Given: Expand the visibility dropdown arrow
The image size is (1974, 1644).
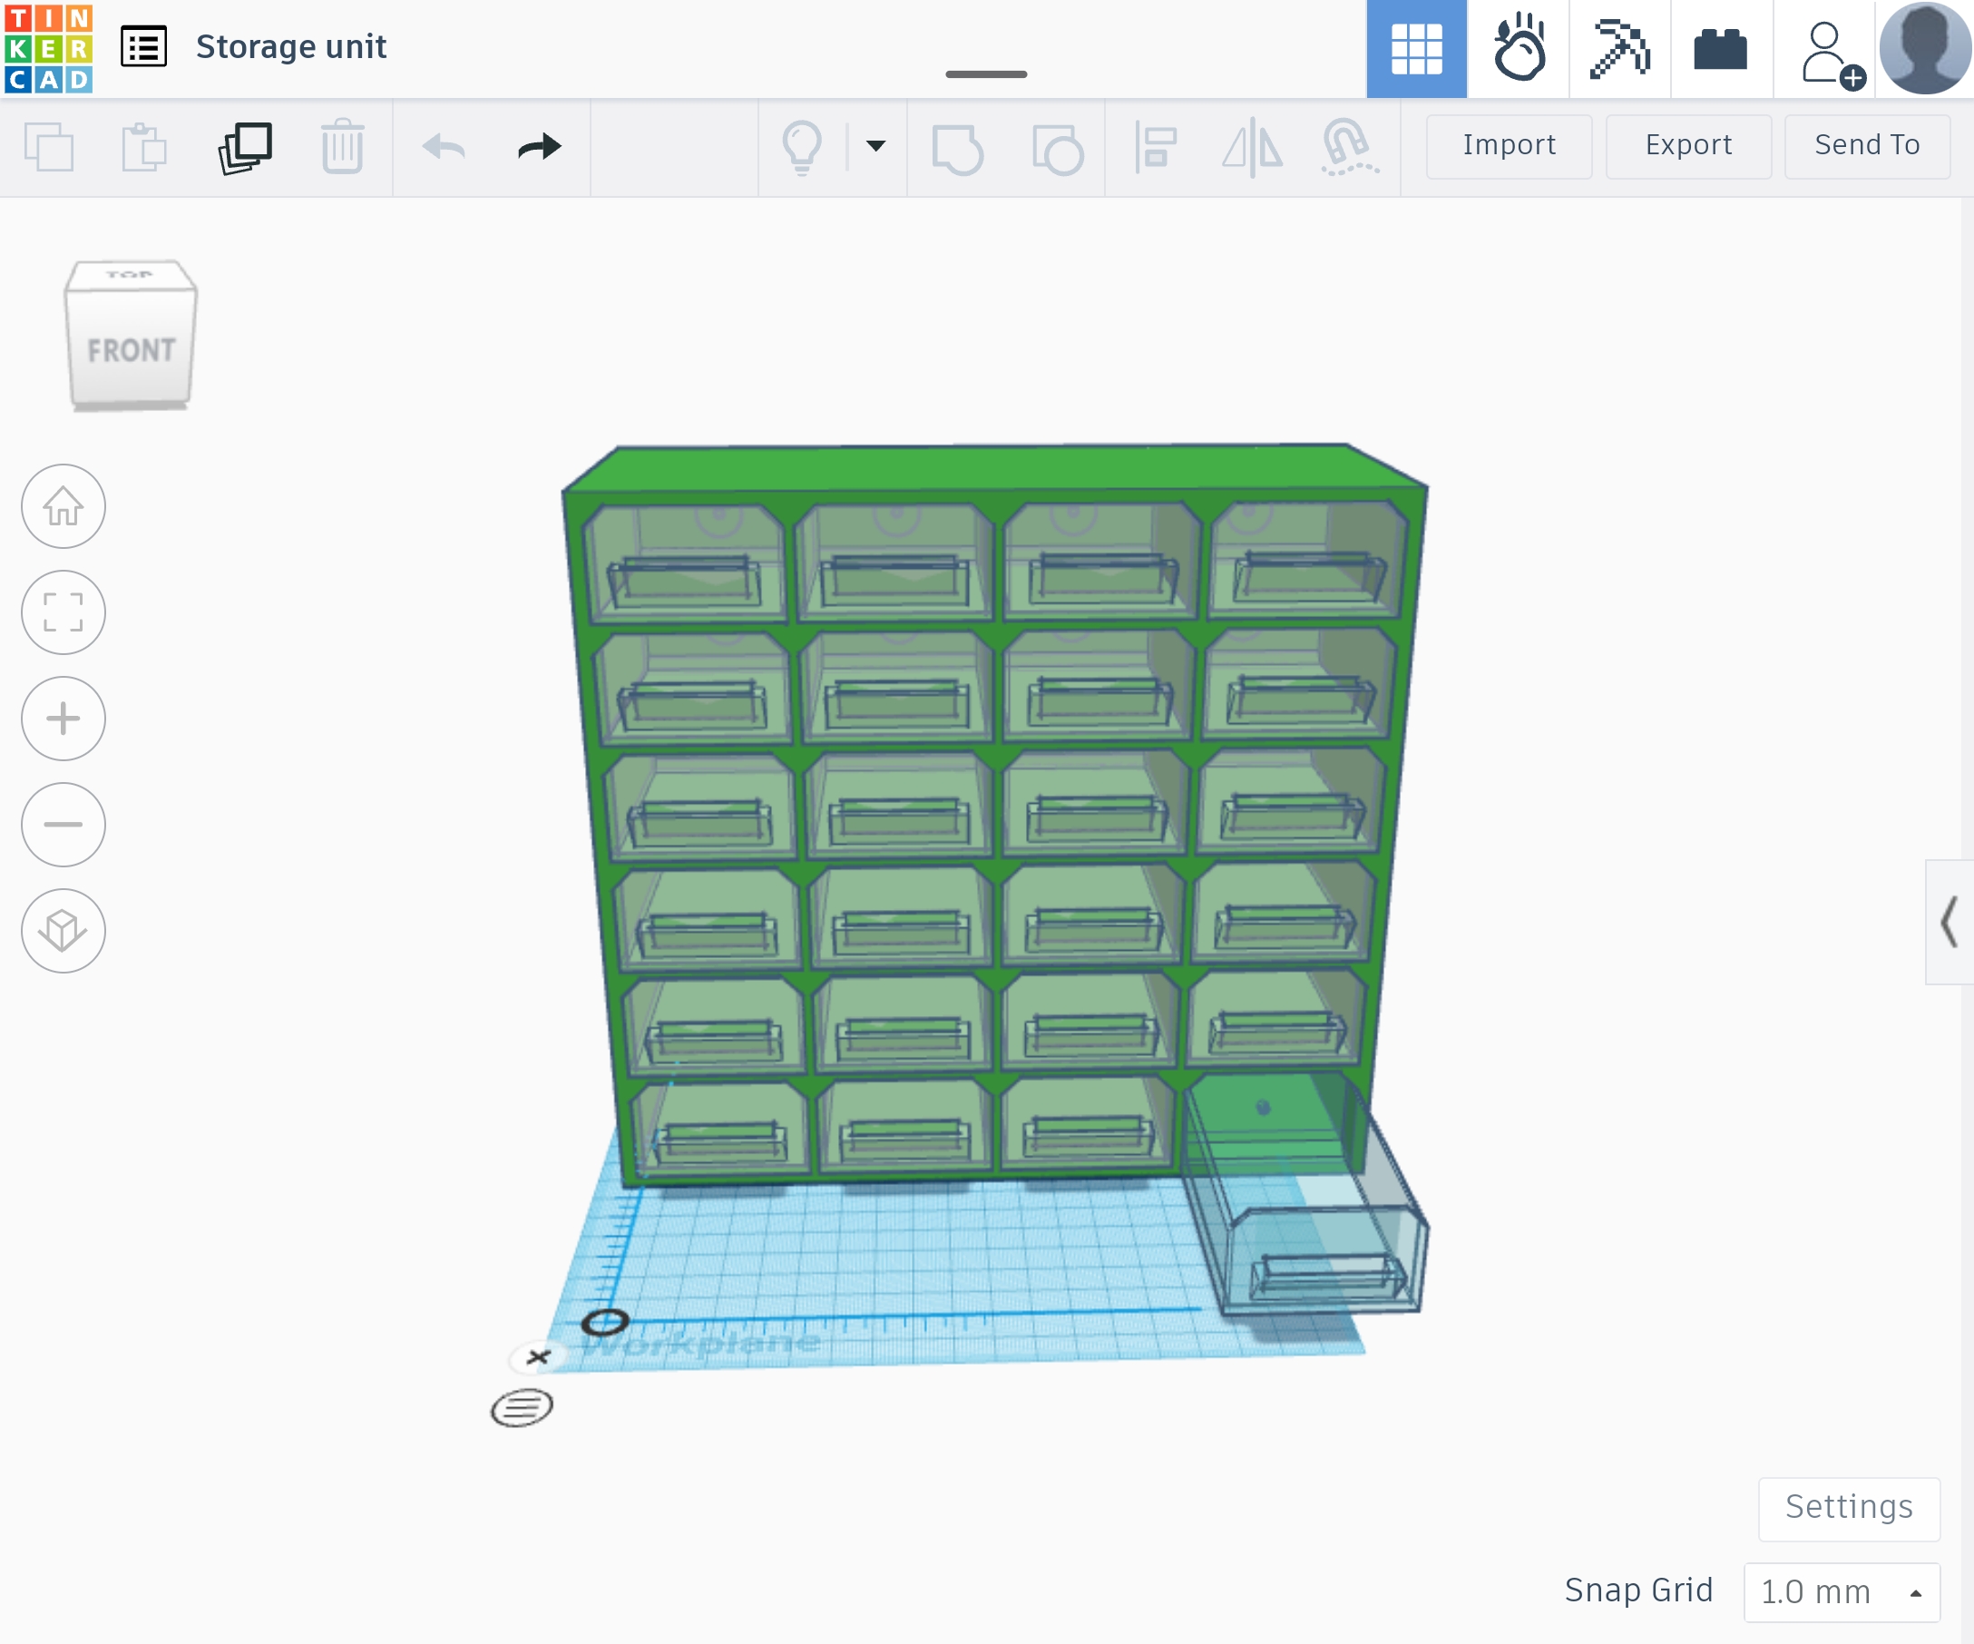Looking at the screenshot, I should click(x=876, y=146).
